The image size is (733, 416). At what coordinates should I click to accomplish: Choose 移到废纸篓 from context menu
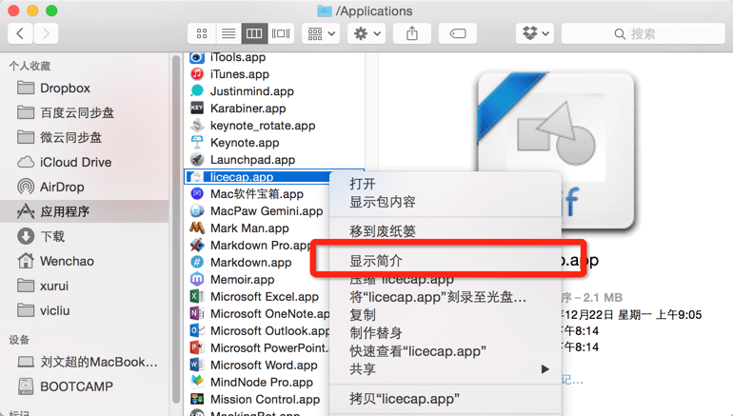[446, 231]
